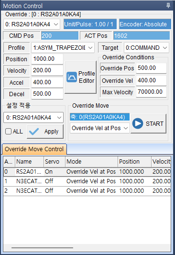175x255 pixels.
Task: Open the 설정 적용 axis dropdown
Action: [x=33, y=117]
